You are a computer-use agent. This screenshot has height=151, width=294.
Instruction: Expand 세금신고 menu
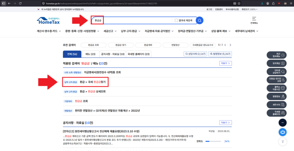110,31
